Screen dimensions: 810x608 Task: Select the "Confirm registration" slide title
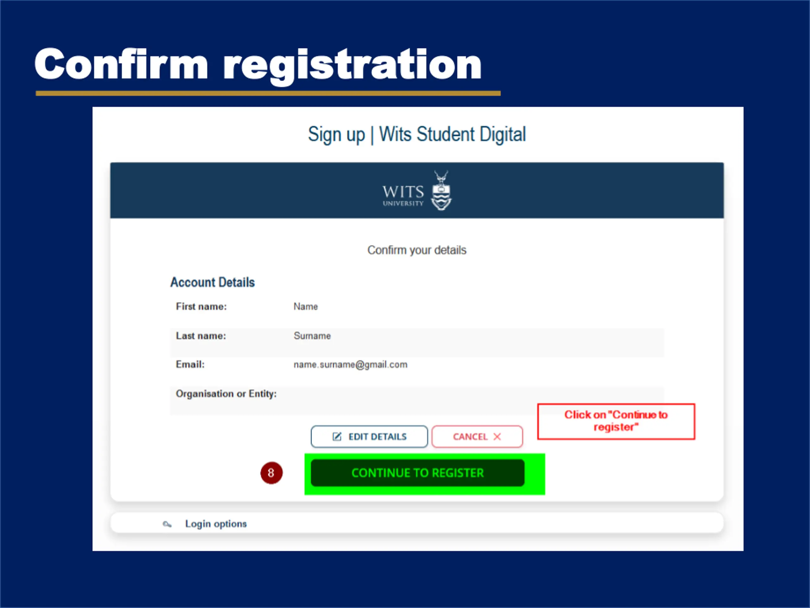(x=258, y=65)
